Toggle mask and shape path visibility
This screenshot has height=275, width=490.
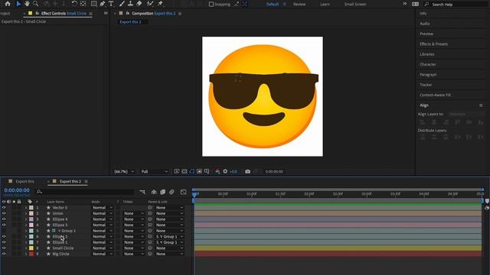192,171
